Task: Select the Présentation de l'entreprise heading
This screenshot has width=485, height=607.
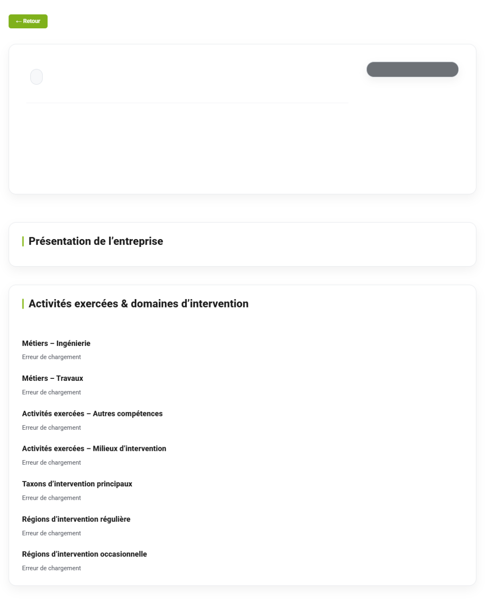Action: tap(96, 241)
